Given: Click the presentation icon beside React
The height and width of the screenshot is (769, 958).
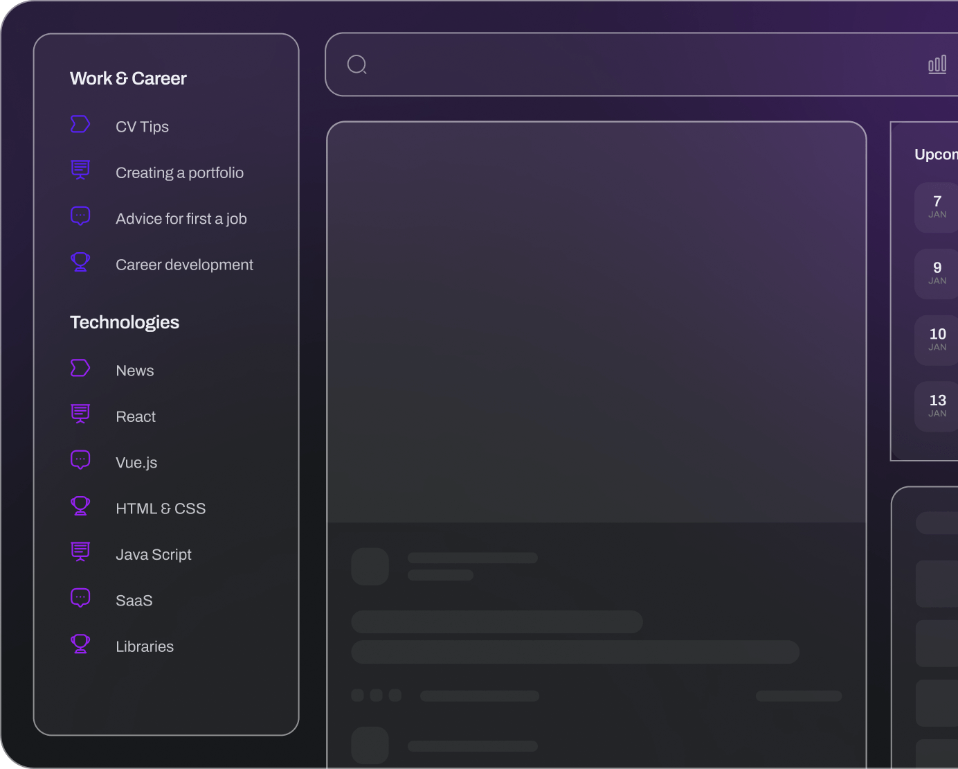Looking at the screenshot, I should (80, 414).
